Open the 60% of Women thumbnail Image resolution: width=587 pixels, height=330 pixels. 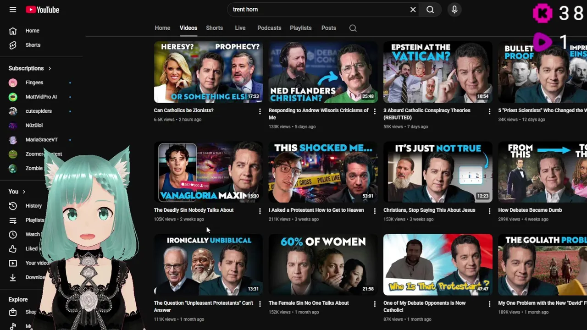323,265
